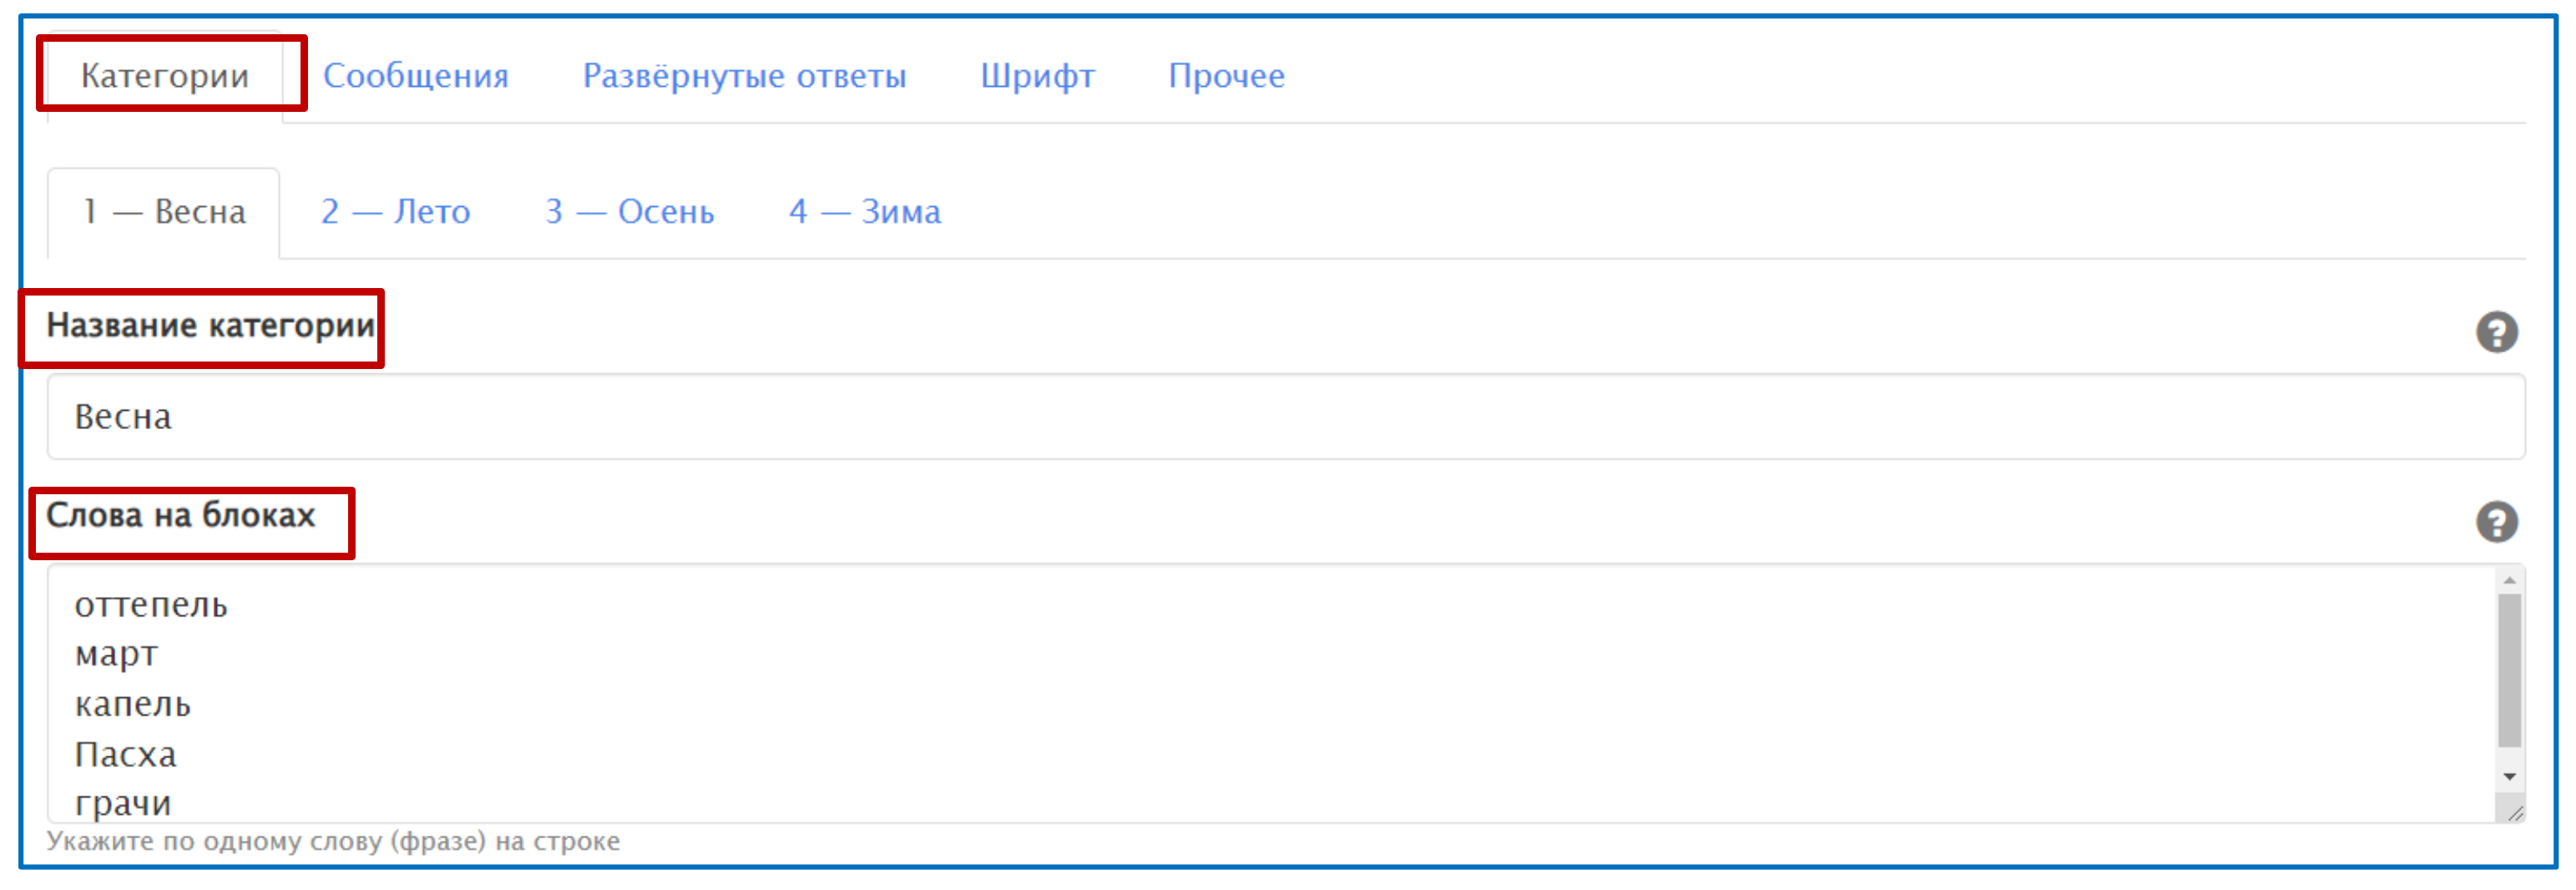Screen dimensions: 2576x890
Task: Go to the Развёрнутые ответы tab
Action: pyautogui.click(x=744, y=76)
